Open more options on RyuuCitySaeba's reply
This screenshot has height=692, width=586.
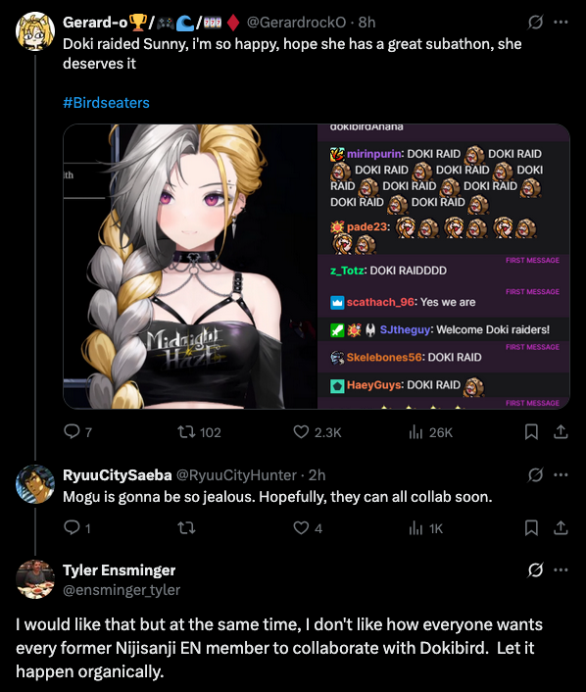coord(561,474)
